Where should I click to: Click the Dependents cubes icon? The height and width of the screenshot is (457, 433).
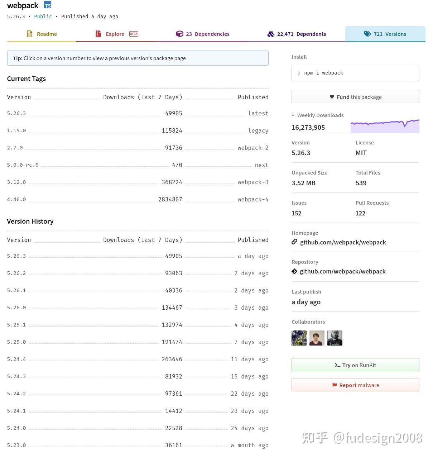coord(271,34)
